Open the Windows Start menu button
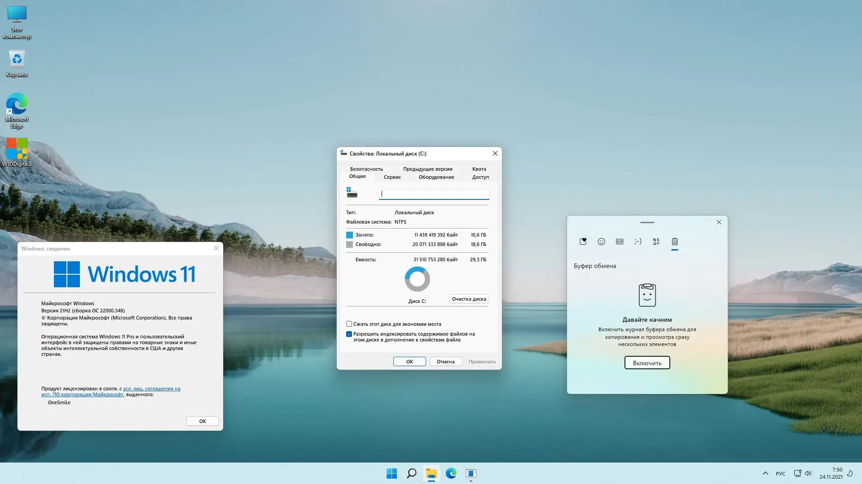 pyautogui.click(x=391, y=473)
